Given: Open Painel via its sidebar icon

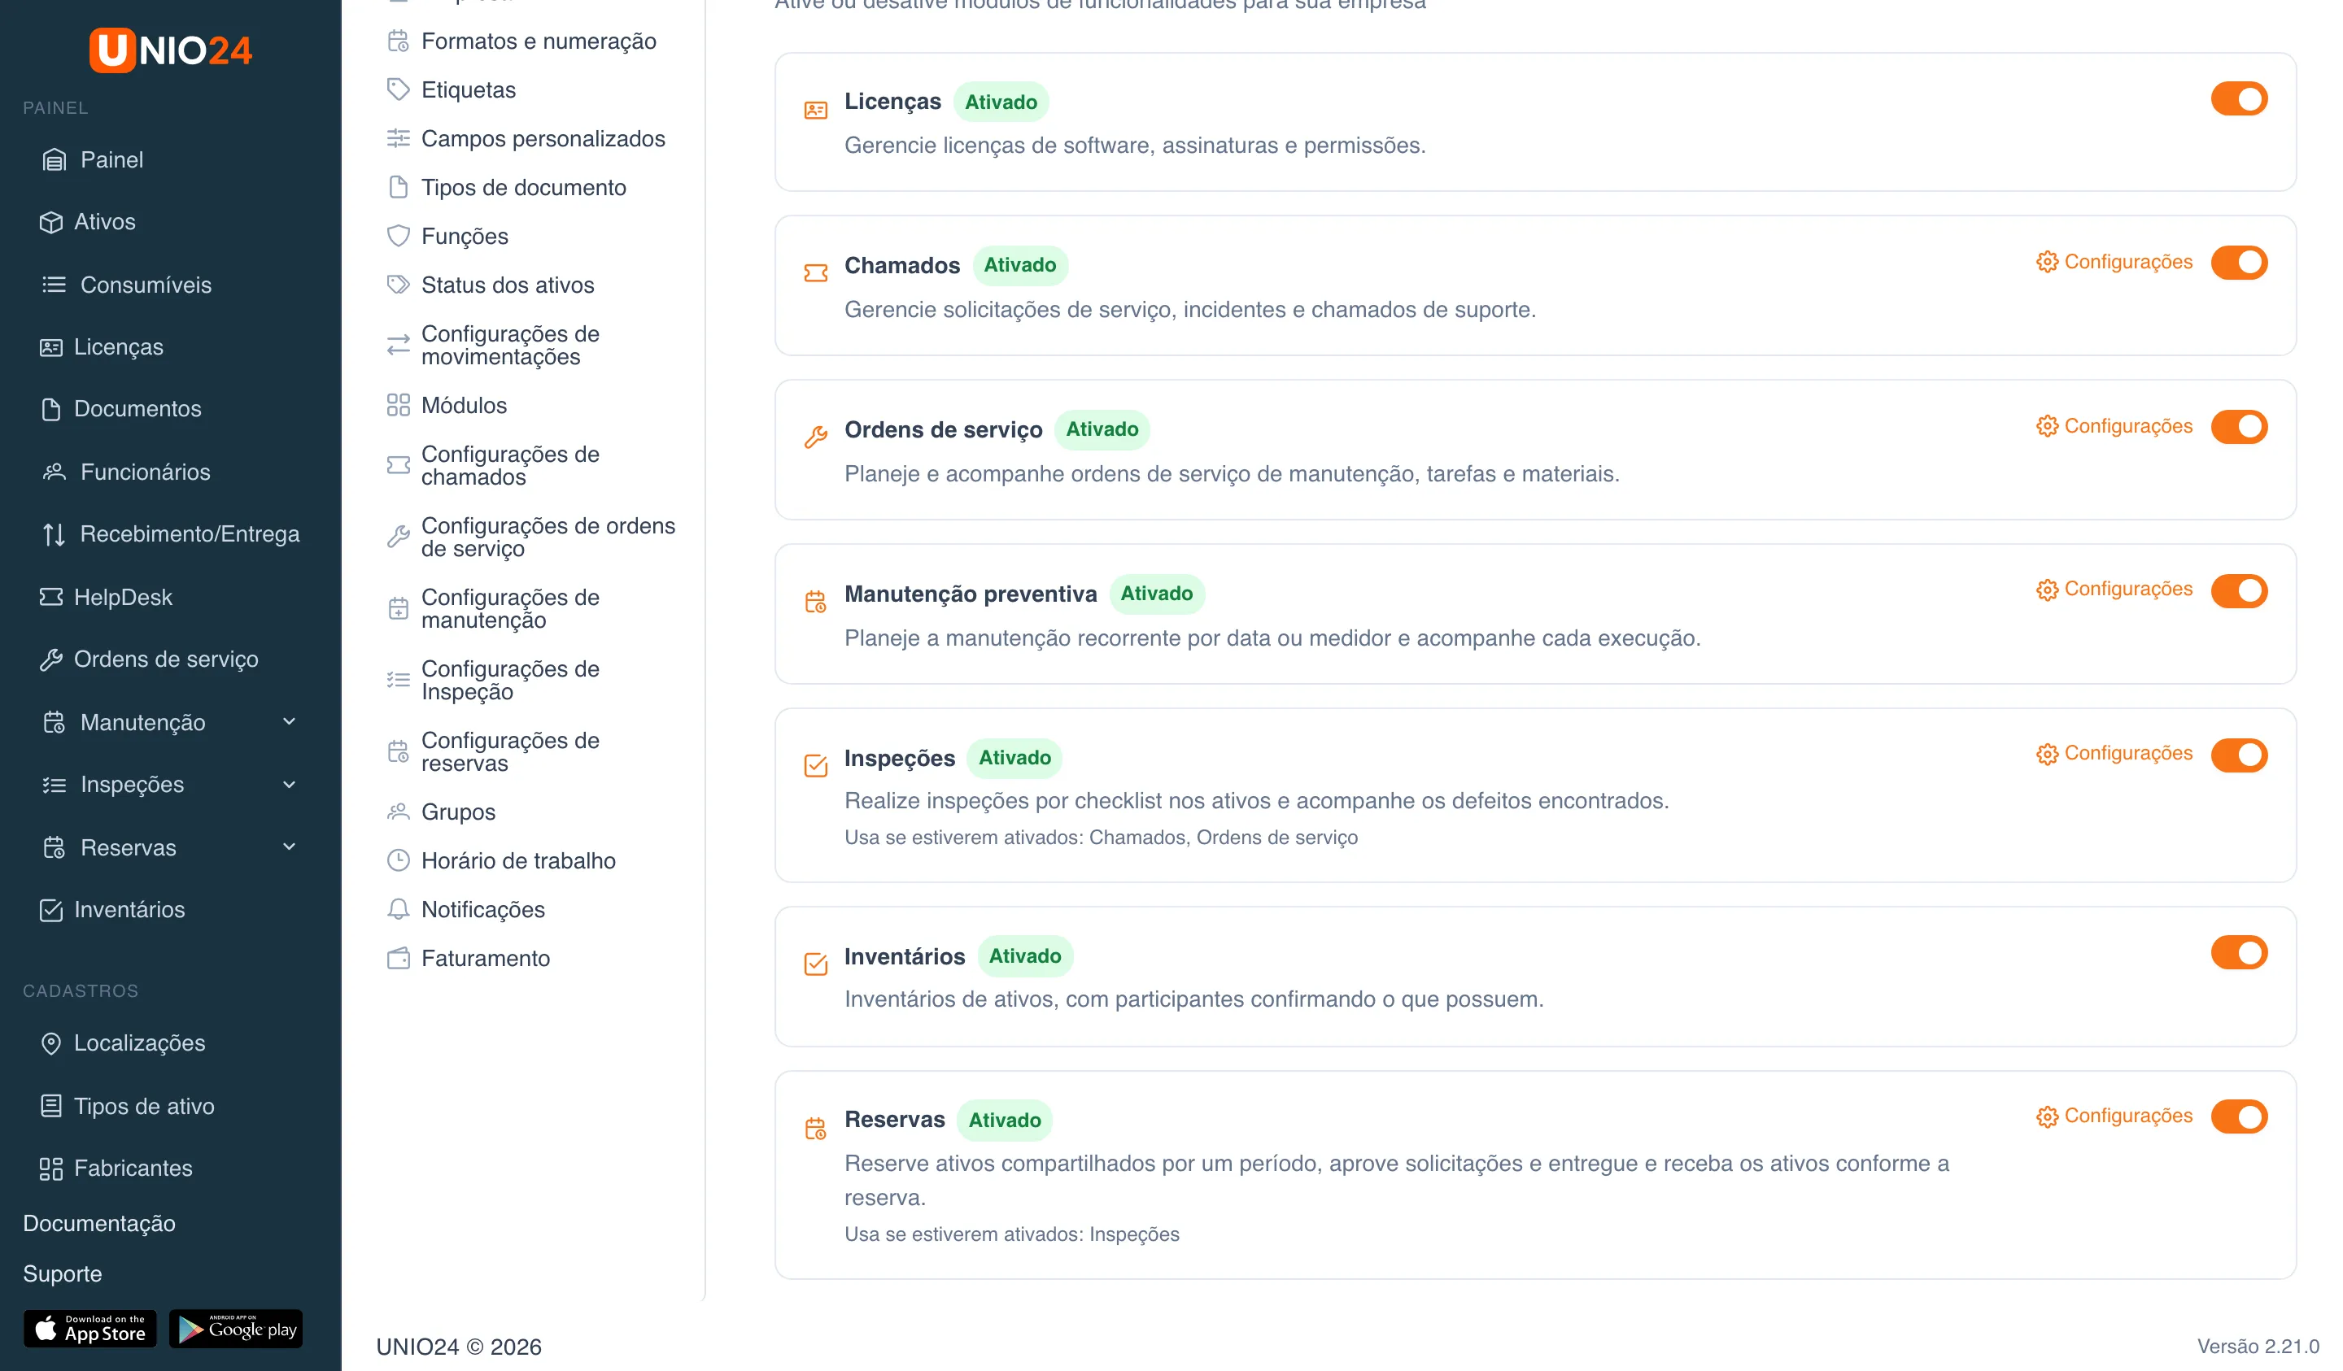Looking at the screenshot, I should tap(54, 160).
